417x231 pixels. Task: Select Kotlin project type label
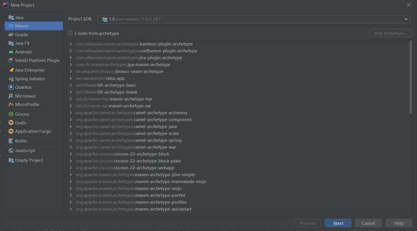(21, 141)
